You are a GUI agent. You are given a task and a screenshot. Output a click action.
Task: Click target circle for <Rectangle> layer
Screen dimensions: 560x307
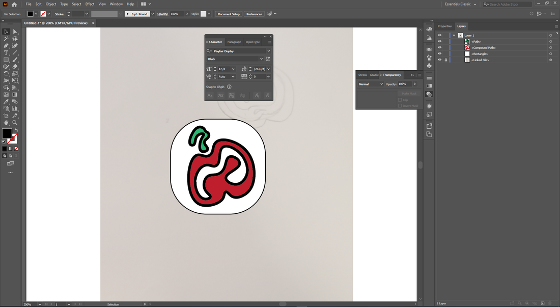pos(551,54)
